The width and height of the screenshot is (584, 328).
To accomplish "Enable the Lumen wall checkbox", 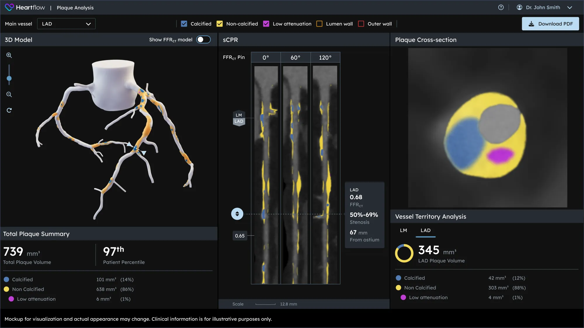I will click(x=320, y=24).
